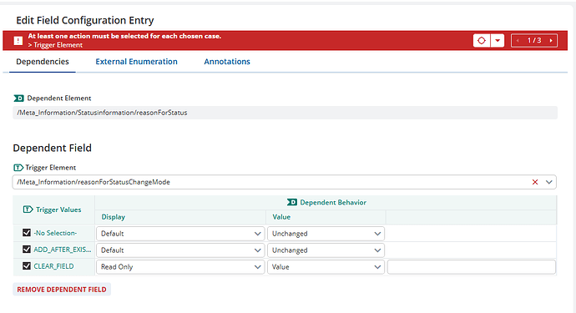Screen dimensions: 576x313
Task: Click the ADD_AFTER_EXIS... trigger value label
Action: [63, 250]
